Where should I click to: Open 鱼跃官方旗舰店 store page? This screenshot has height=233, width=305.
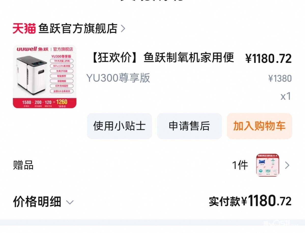[78, 28]
